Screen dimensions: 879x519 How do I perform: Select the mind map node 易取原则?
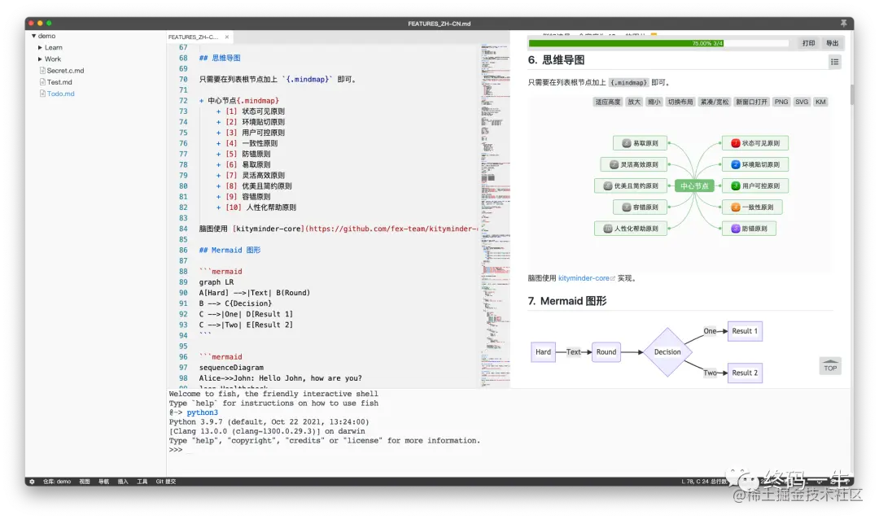coord(640,143)
